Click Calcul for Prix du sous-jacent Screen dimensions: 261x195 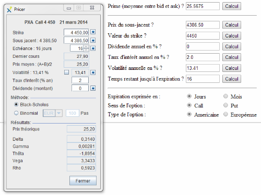[232, 25]
